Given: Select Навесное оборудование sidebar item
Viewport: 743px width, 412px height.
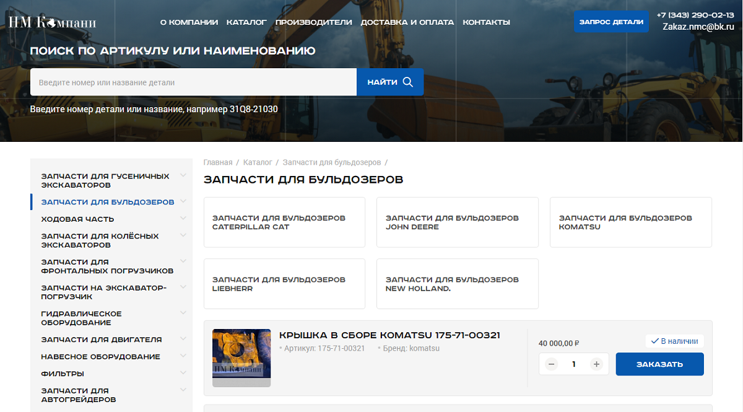Looking at the screenshot, I should 101,356.
